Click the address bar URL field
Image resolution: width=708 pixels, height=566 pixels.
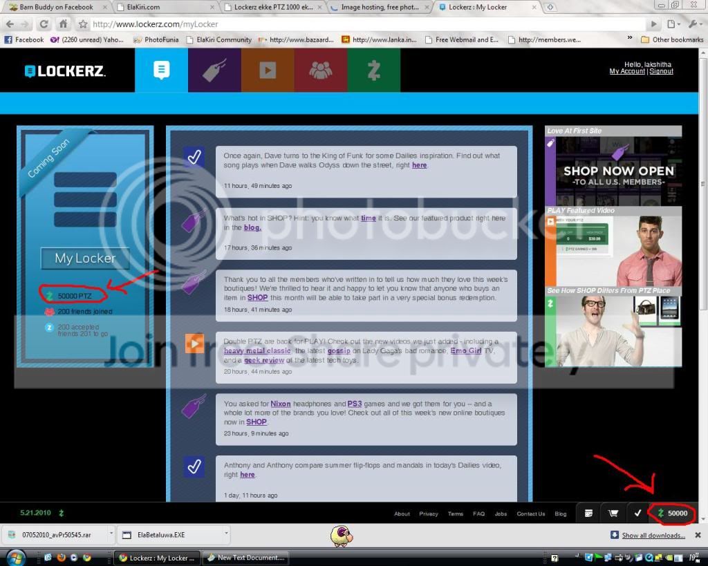[x=368, y=24]
